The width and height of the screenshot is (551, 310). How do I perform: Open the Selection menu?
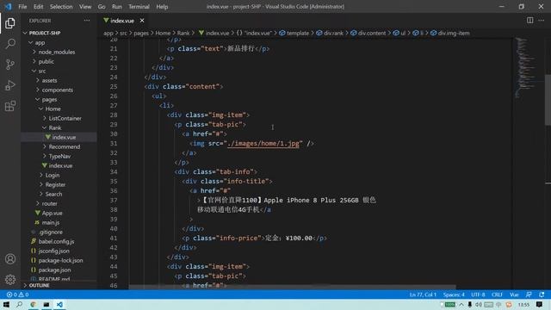(x=61, y=6)
